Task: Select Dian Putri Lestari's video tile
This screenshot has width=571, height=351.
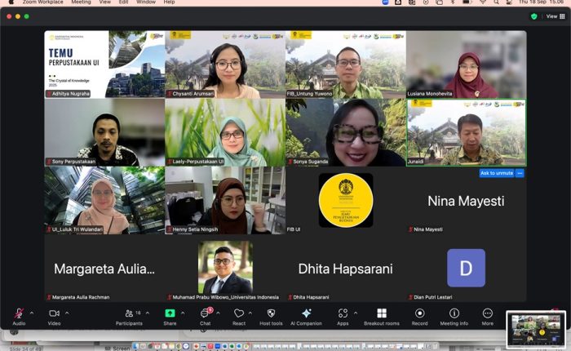Action: (466, 269)
